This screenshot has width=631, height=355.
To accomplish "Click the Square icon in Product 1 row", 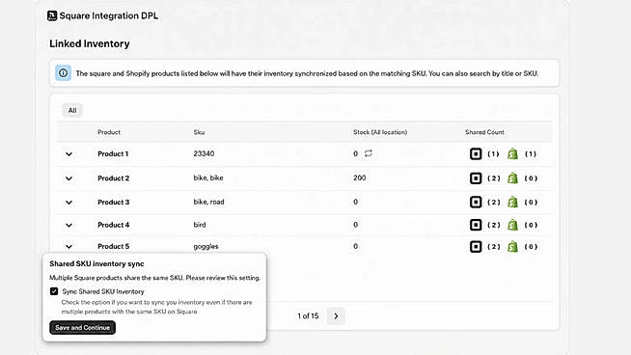I will (476, 153).
